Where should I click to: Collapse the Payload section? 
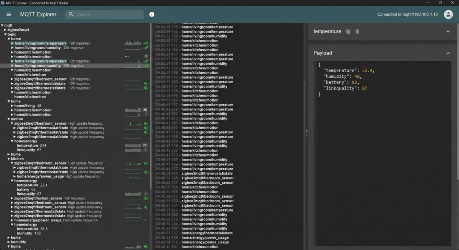[448, 53]
